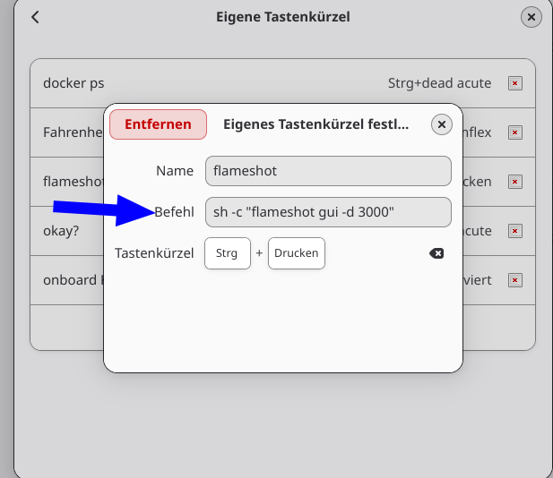Viewport: 553px width, 478px height.
Task: Edit the Name field containing flameshot
Action: tap(328, 171)
